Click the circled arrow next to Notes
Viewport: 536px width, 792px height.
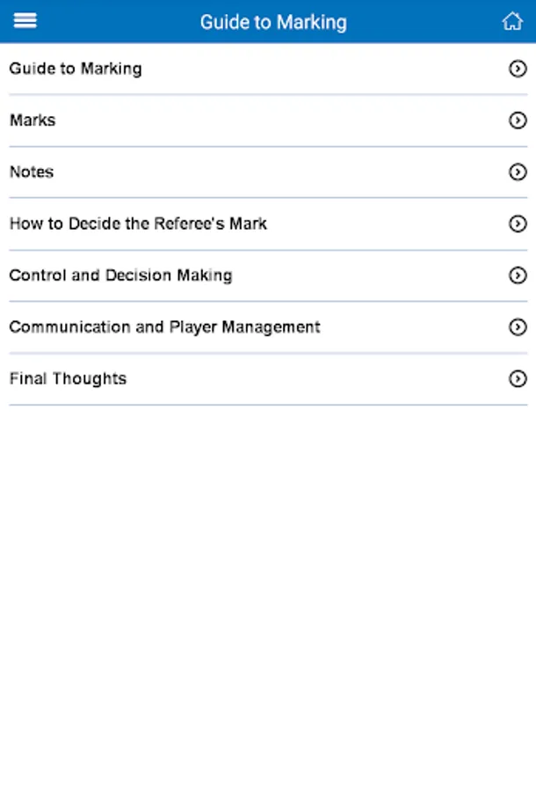[x=518, y=172]
